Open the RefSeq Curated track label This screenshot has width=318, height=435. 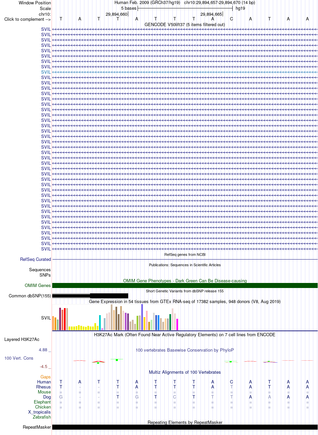click(x=35, y=259)
